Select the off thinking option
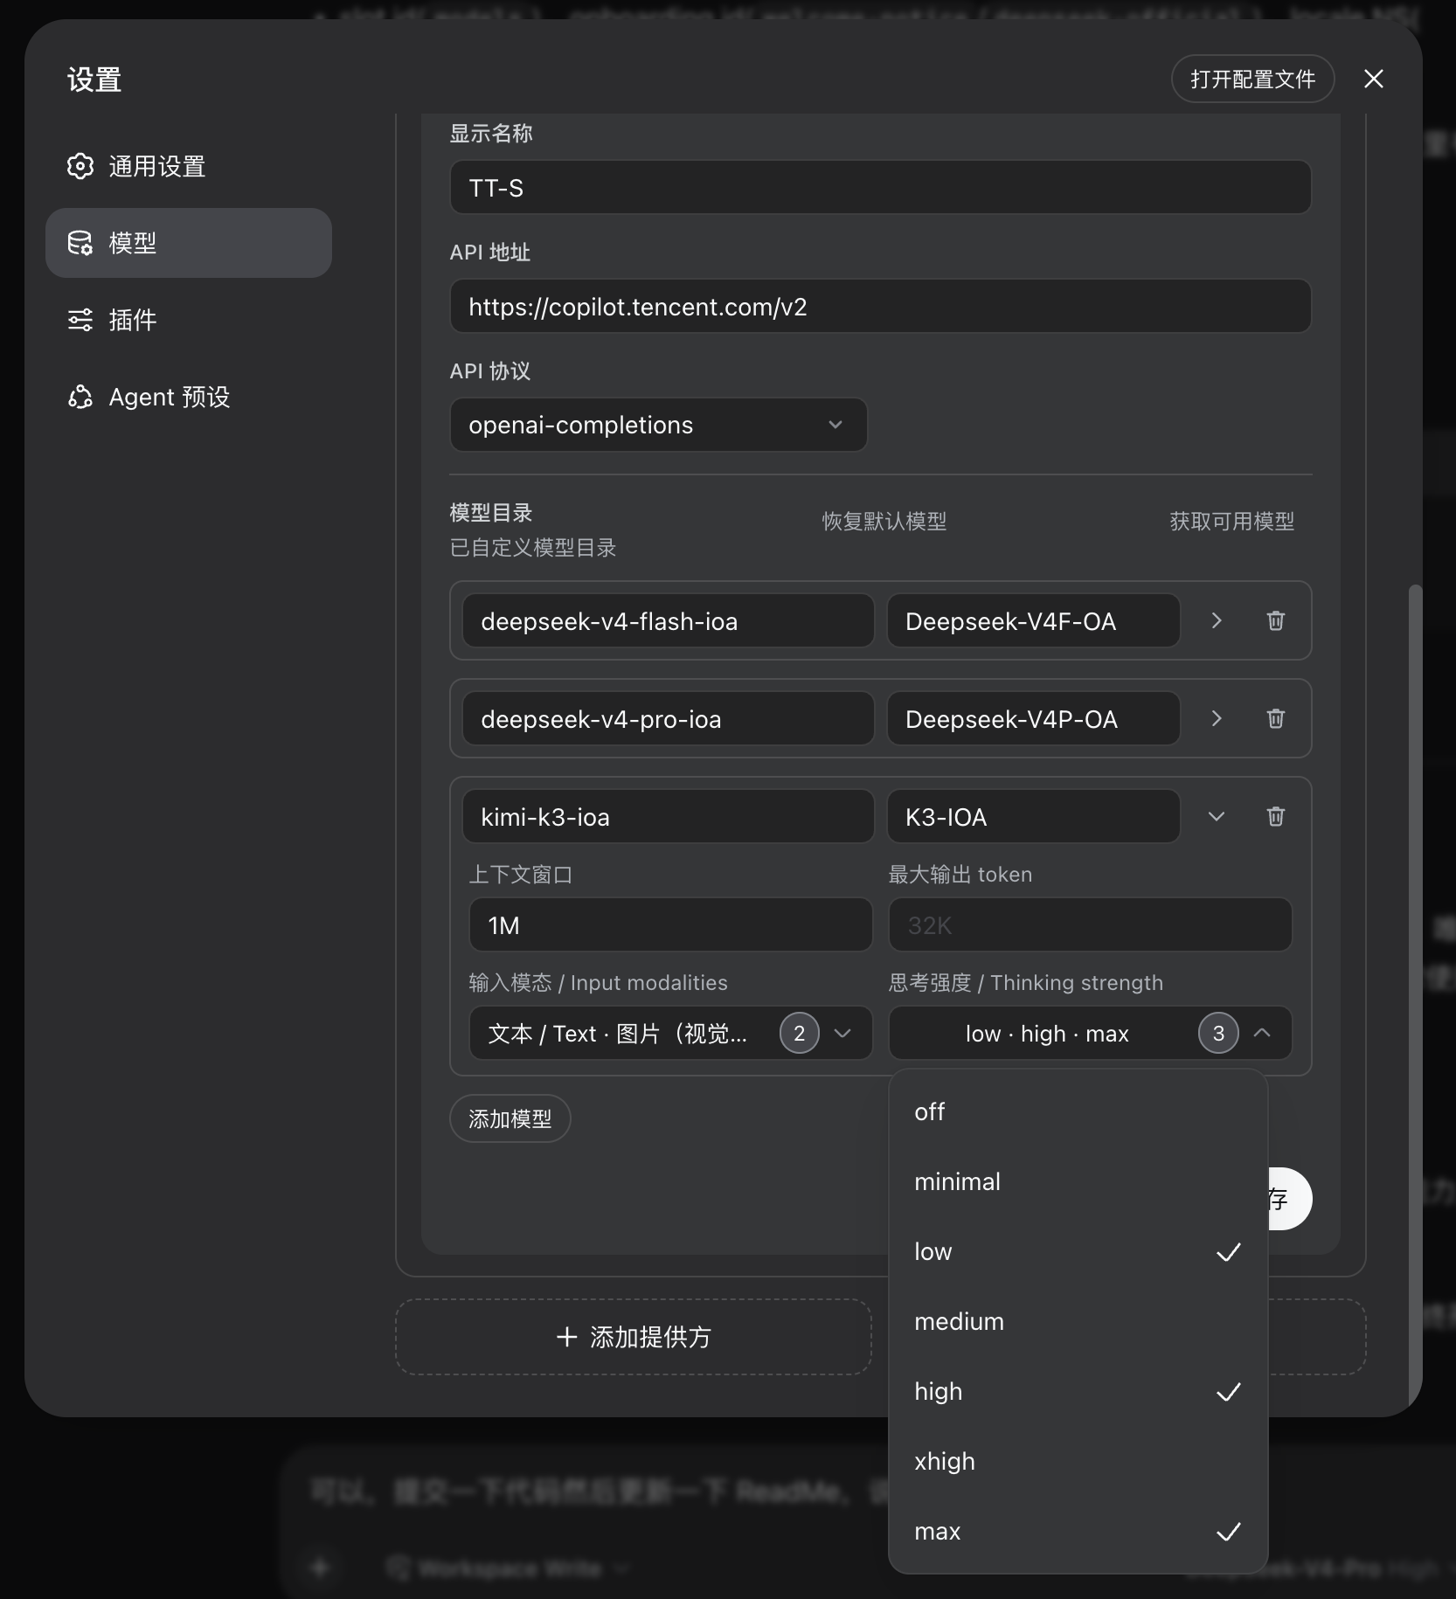Image resolution: width=1456 pixels, height=1599 pixels. pyautogui.click(x=1078, y=1111)
